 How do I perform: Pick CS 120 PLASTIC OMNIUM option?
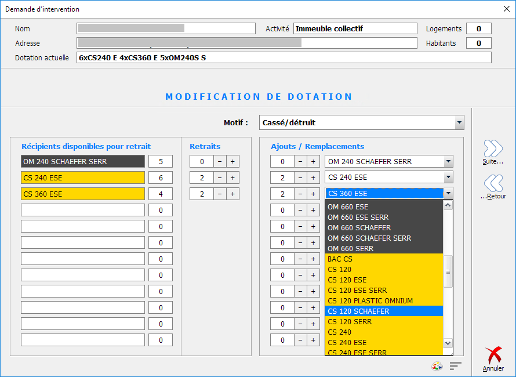[x=384, y=301]
